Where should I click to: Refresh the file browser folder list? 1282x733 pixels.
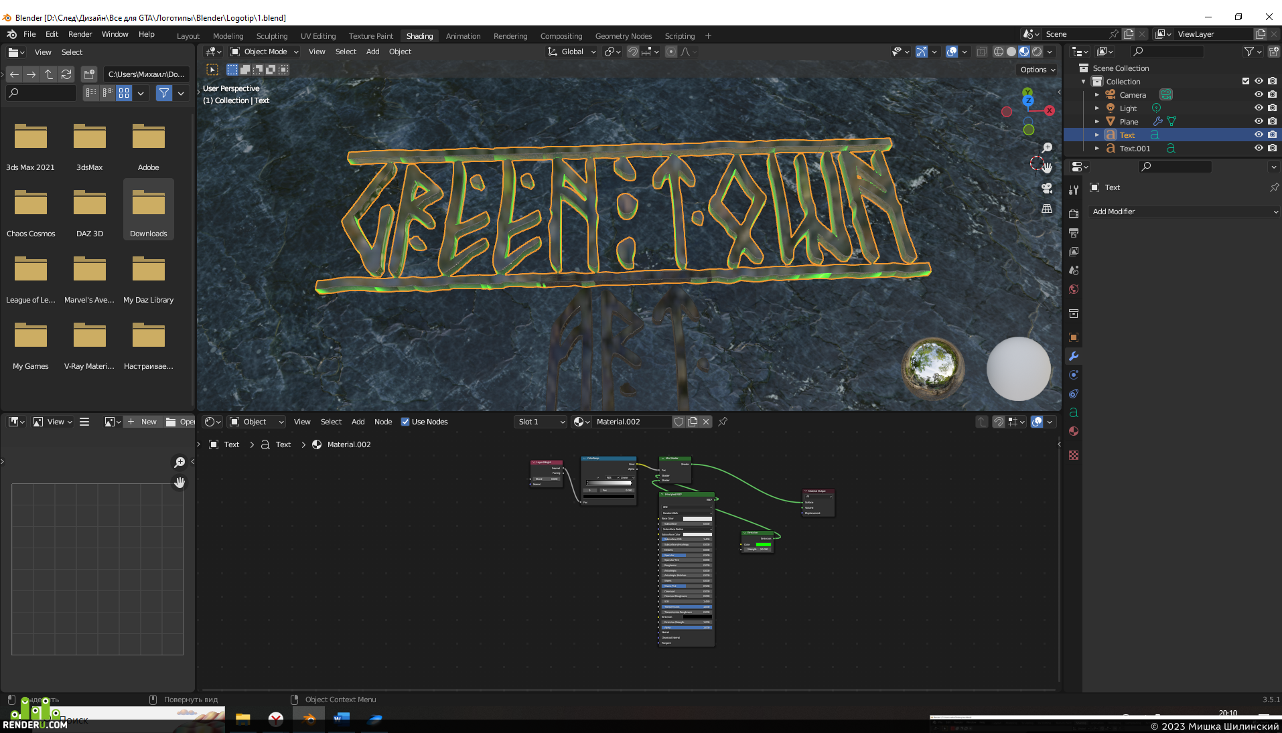tap(66, 74)
